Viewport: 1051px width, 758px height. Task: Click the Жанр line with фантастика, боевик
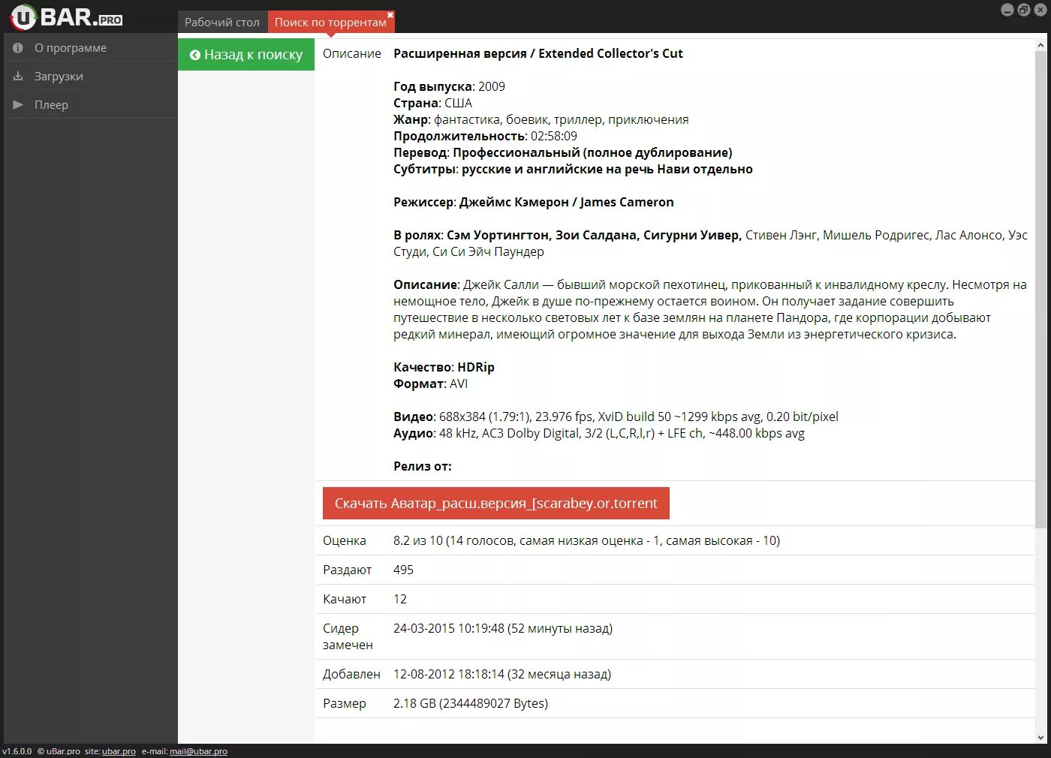pyautogui.click(x=541, y=119)
